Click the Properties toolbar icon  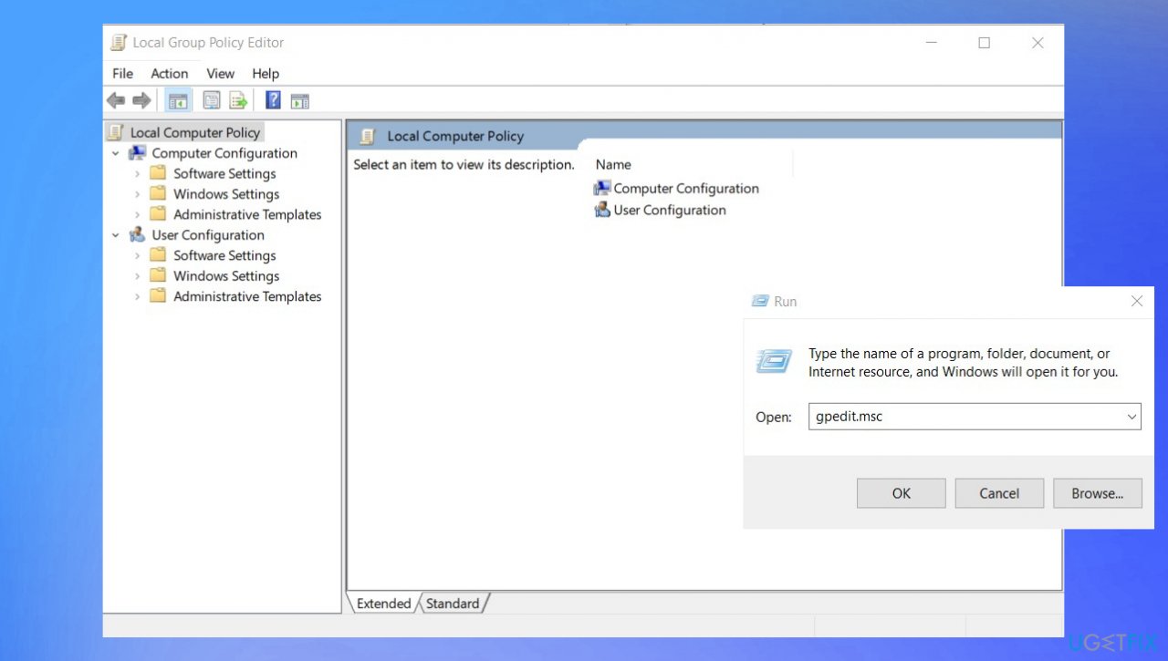pos(212,100)
